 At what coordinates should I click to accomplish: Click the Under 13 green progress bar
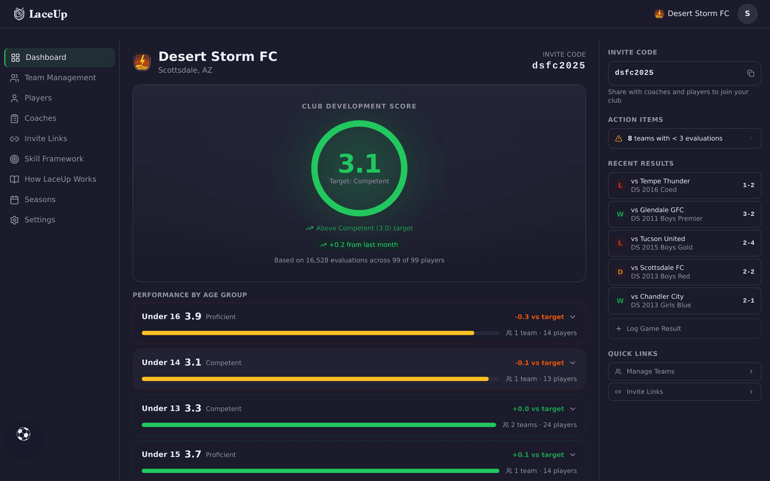[319, 425]
